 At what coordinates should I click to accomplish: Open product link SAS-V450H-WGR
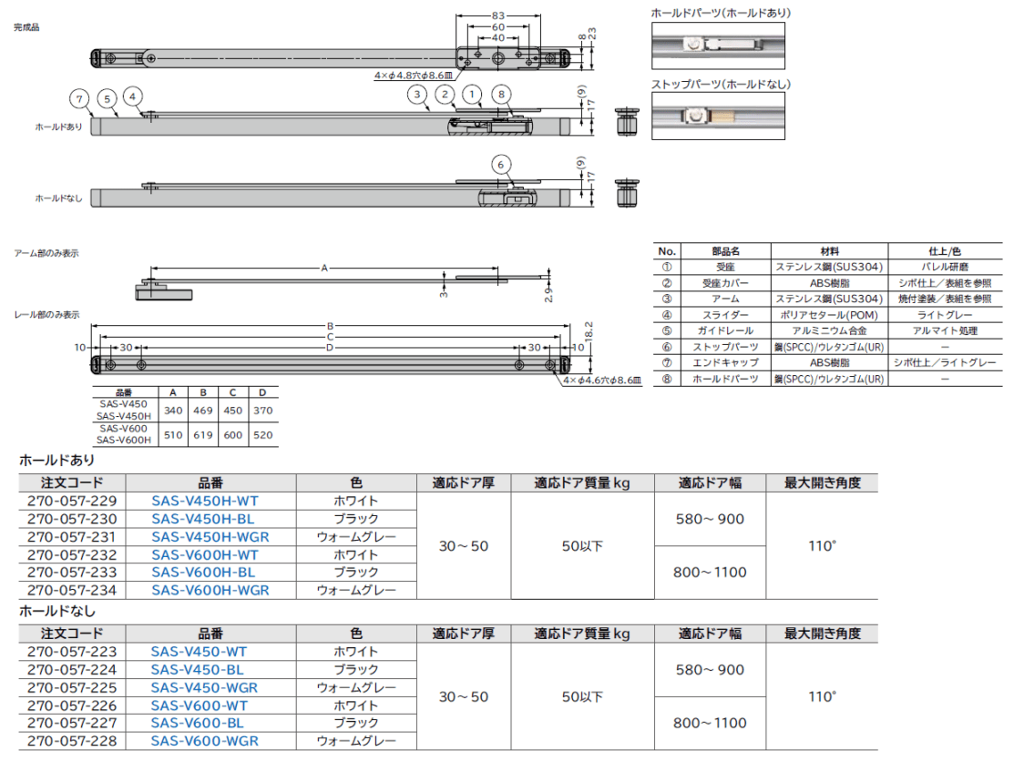tap(210, 537)
